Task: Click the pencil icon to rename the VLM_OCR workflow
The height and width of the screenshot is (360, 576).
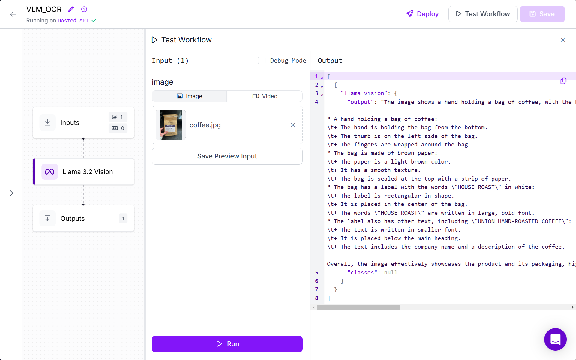Action: (x=71, y=9)
